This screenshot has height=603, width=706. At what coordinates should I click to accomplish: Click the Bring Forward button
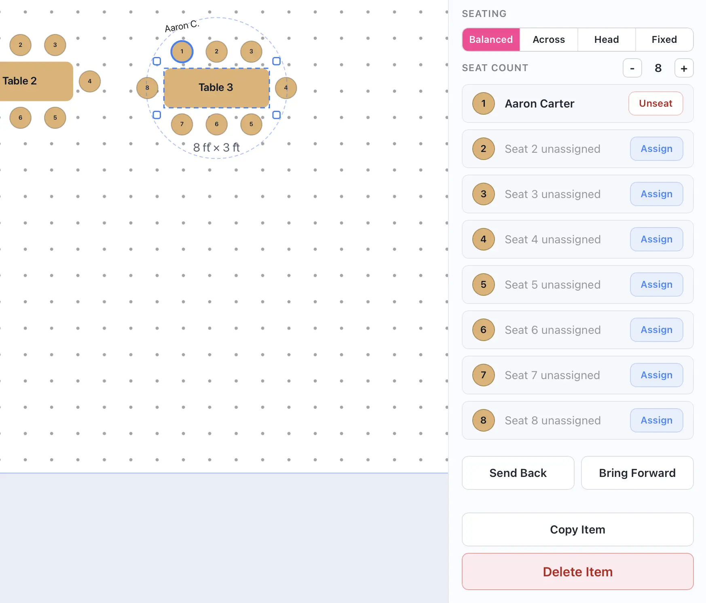637,473
